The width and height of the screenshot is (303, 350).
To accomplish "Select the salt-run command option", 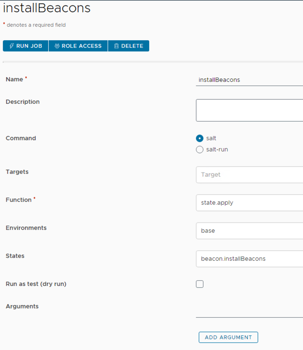I will pos(200,150).
